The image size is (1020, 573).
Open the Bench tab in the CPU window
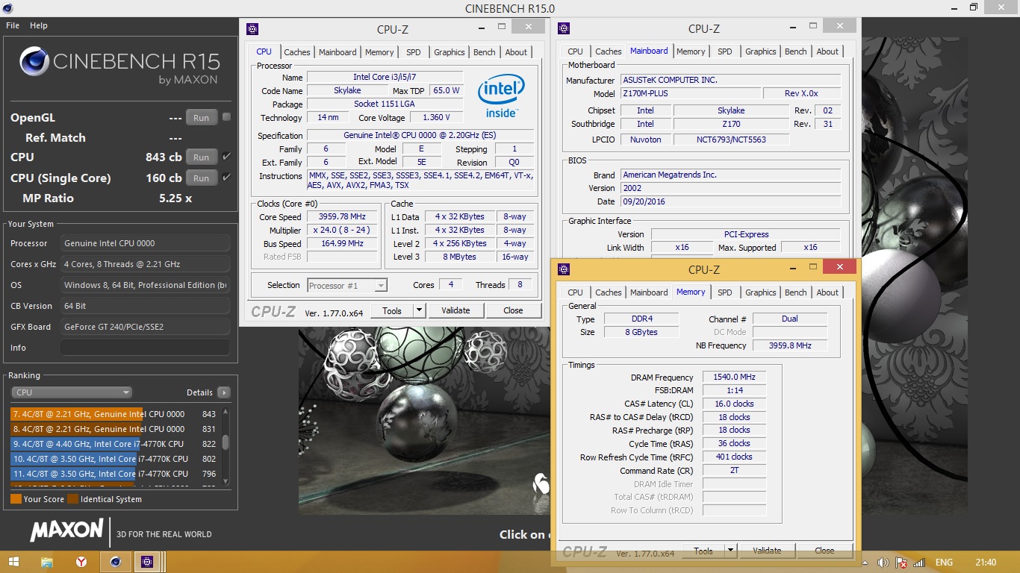pyautogui.click(x=485, y=52)
